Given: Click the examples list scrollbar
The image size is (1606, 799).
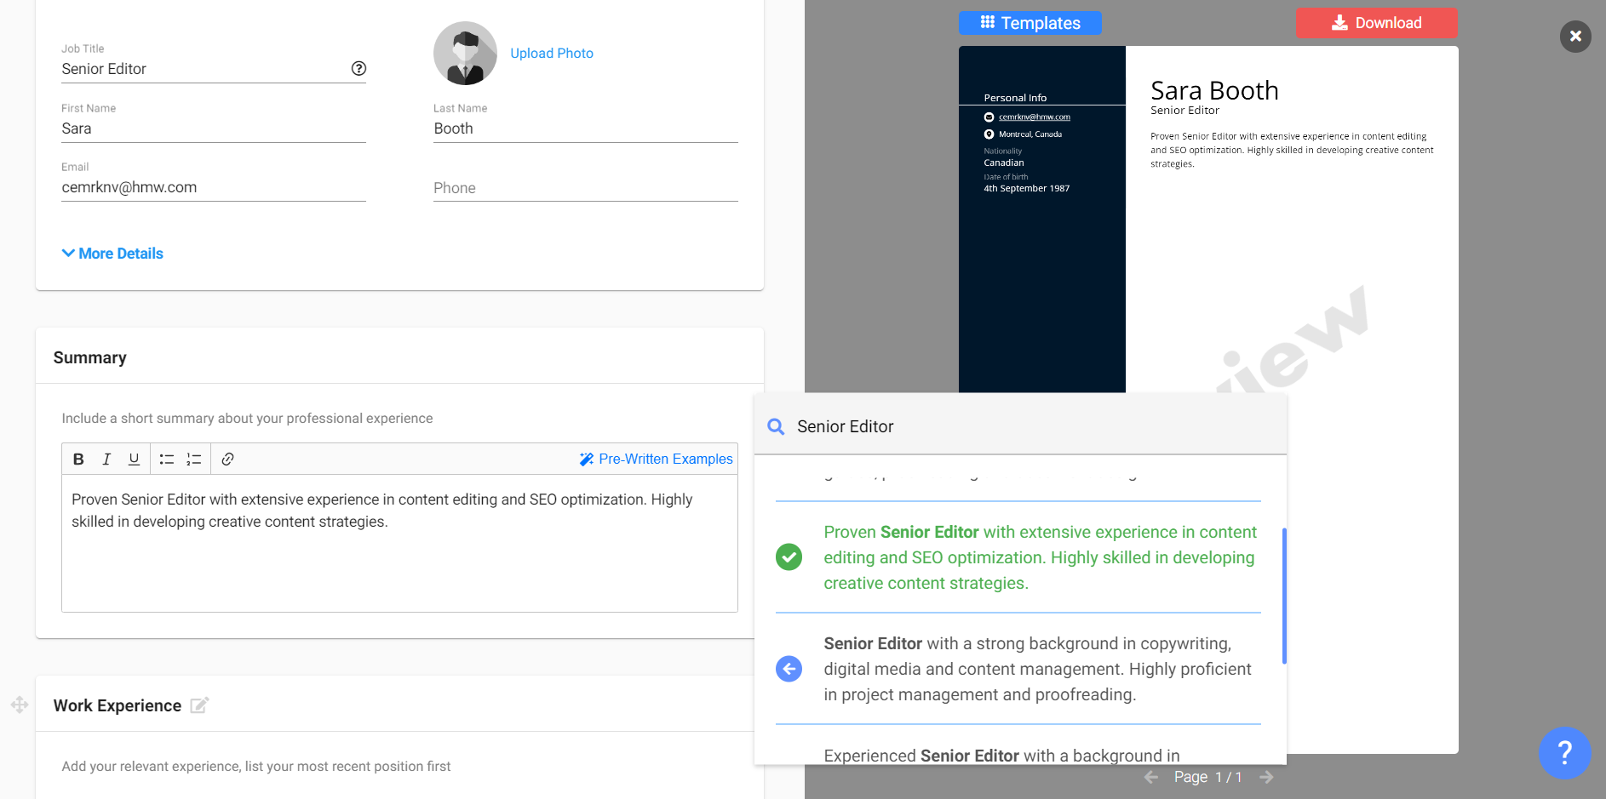Looking at the screenshot, I should point(1284,596).
